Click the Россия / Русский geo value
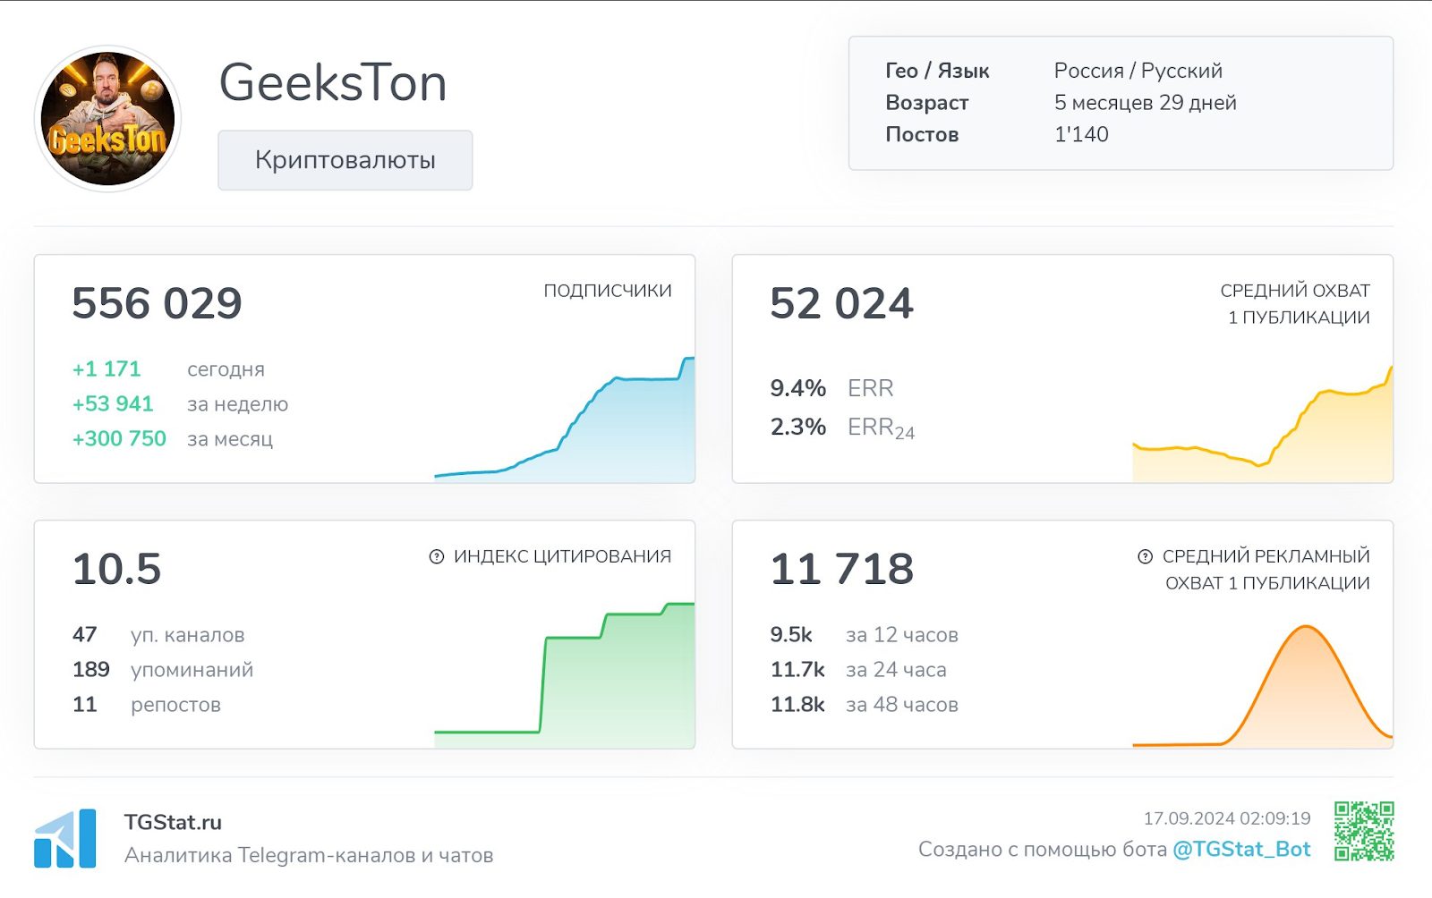 coord(1138,71)
